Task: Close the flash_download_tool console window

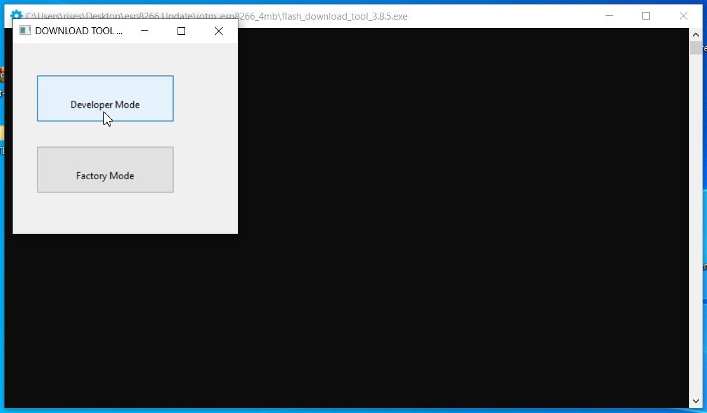Action: coord(684,16)
